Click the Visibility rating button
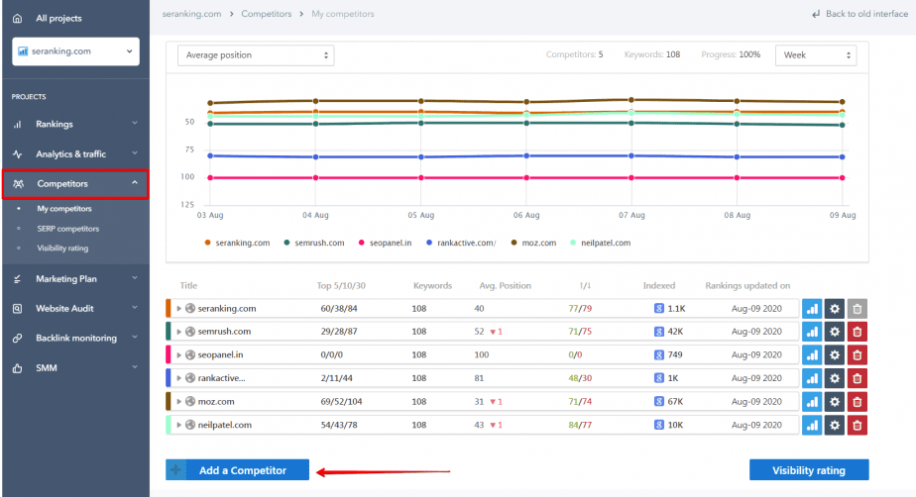Screen dimensions: 916x497 (x=809, y=470)
